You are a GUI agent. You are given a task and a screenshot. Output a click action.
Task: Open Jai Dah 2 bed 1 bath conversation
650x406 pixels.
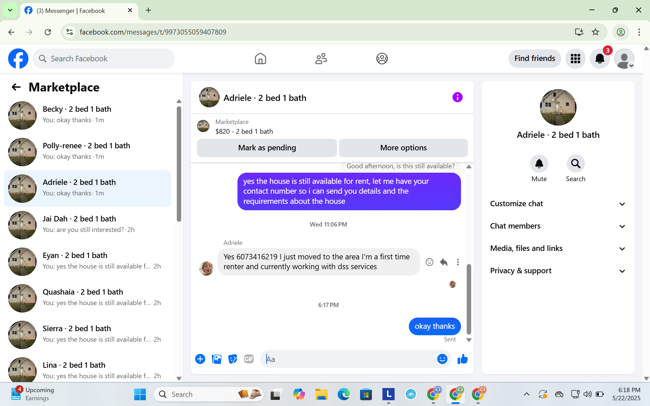tap(87, 225)
